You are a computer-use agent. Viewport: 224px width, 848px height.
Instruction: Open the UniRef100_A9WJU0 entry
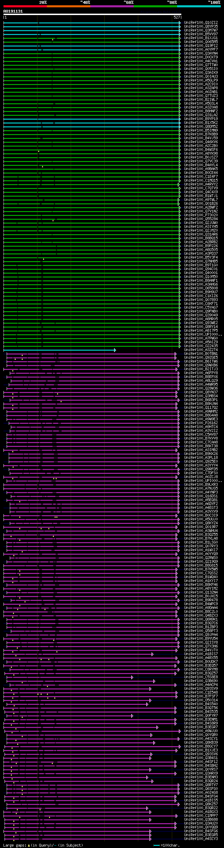201,731
